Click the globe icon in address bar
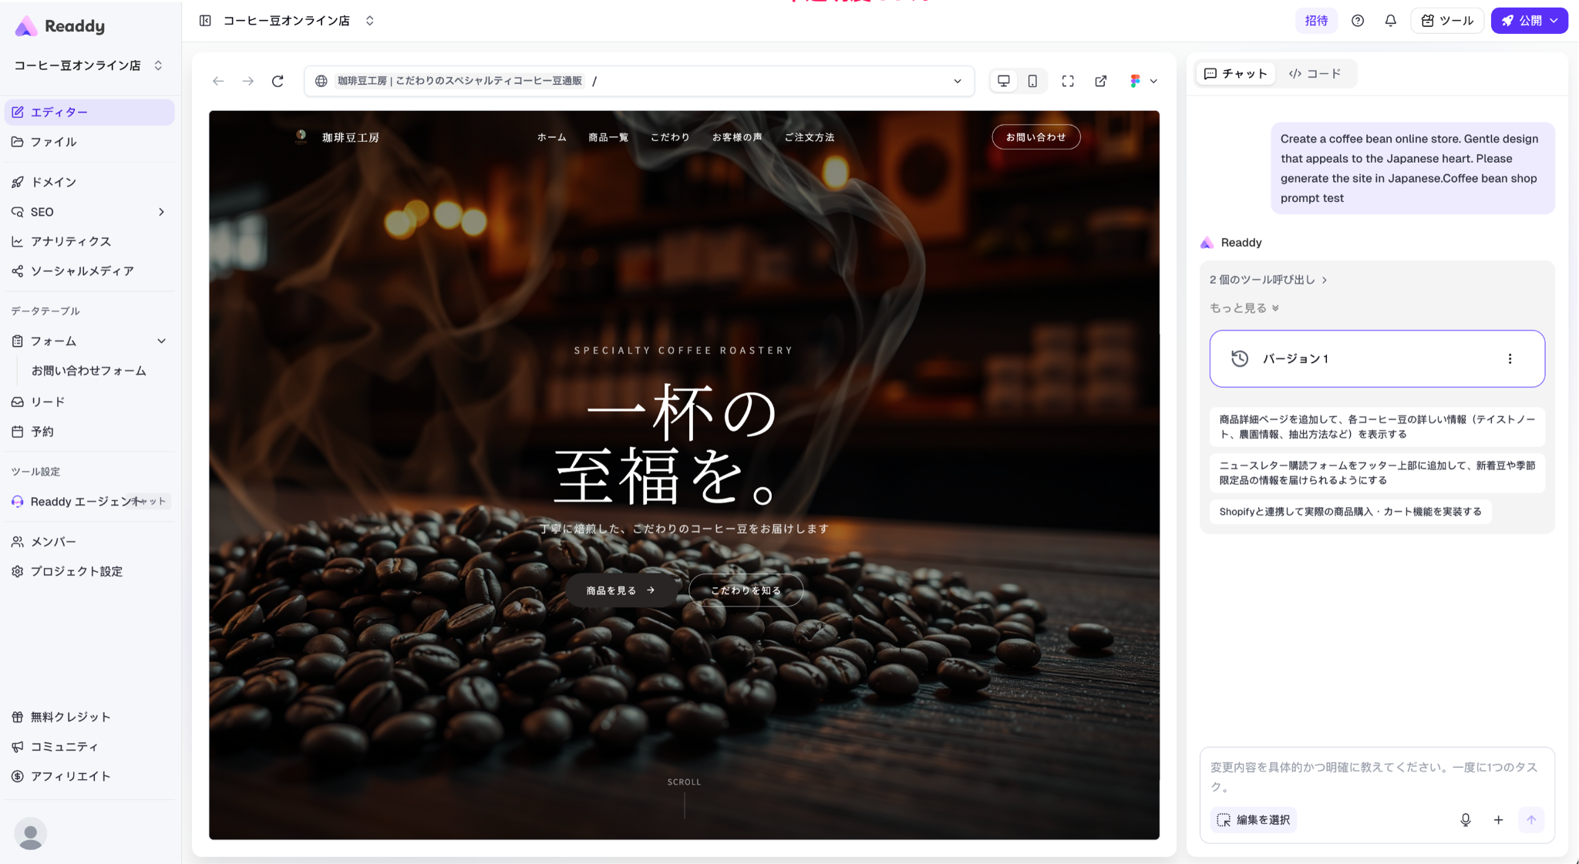 click(322, 81)
